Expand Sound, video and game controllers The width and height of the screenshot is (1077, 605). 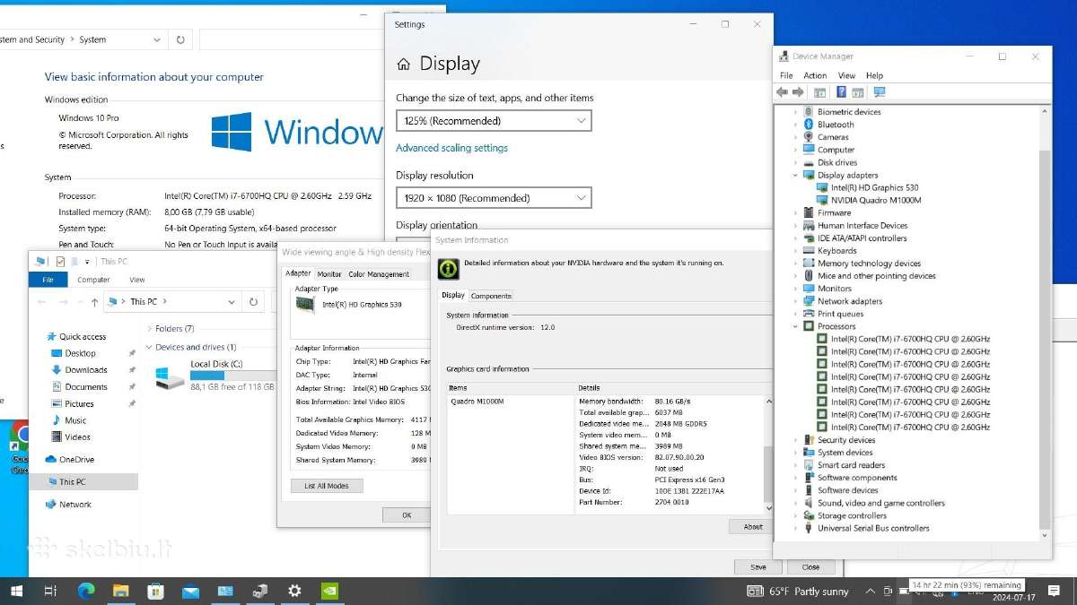pyautogui.click(x=795, y=504)
